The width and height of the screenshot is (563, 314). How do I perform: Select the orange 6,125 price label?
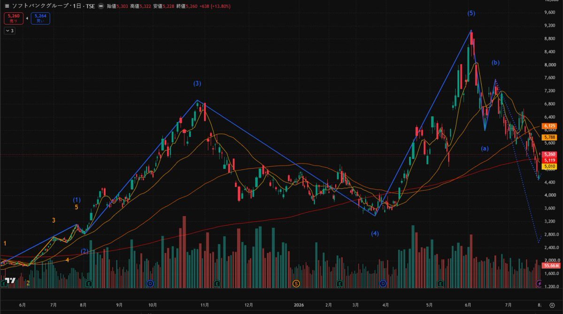point(550,126)
